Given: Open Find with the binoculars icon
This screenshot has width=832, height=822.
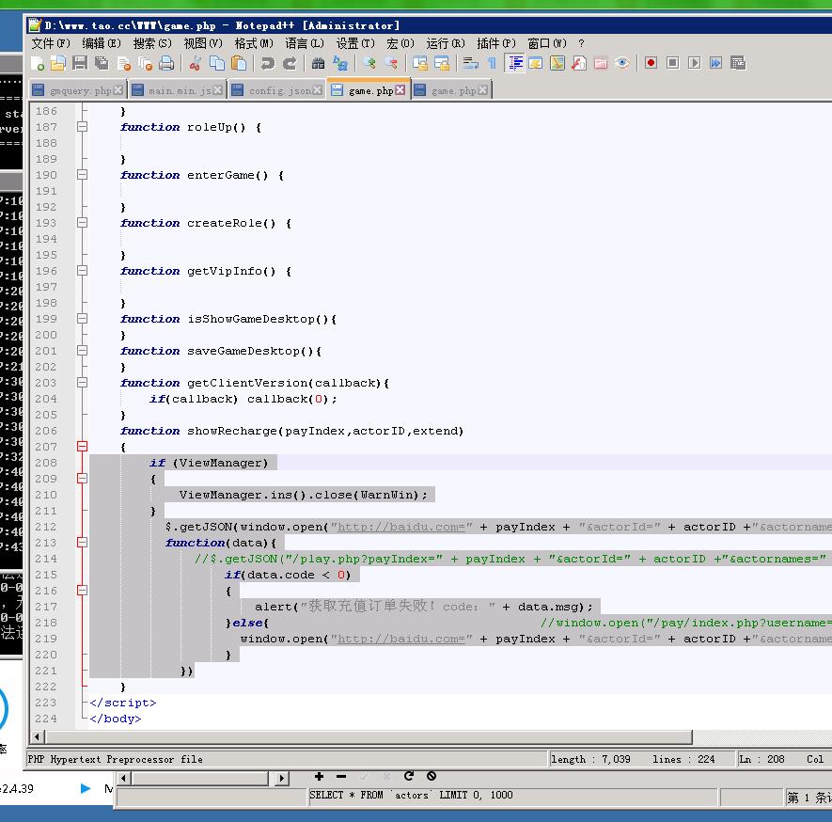Looking at the screenshot, I should tap(318, 64).
